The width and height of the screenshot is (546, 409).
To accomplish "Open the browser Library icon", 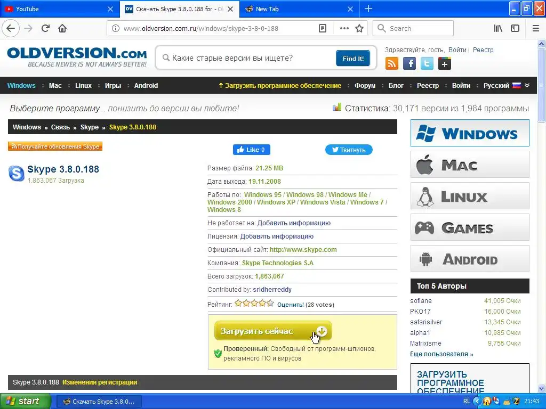I will (x=498, y=29).
